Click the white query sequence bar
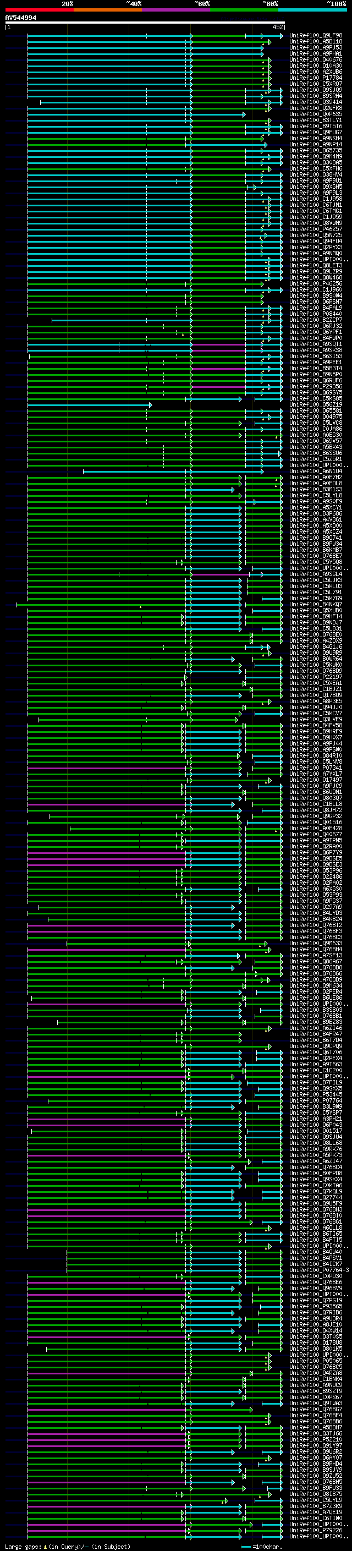352x1551 pixels. pyautogui.click(x=145, y=23)
